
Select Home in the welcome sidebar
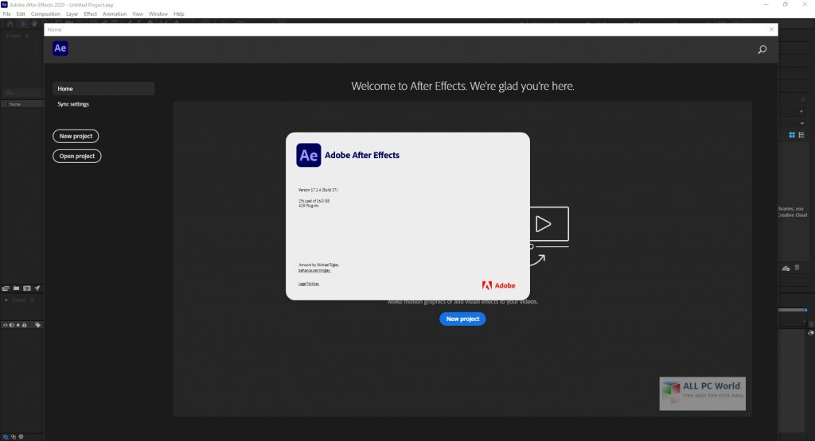click(x=103, y=89)
